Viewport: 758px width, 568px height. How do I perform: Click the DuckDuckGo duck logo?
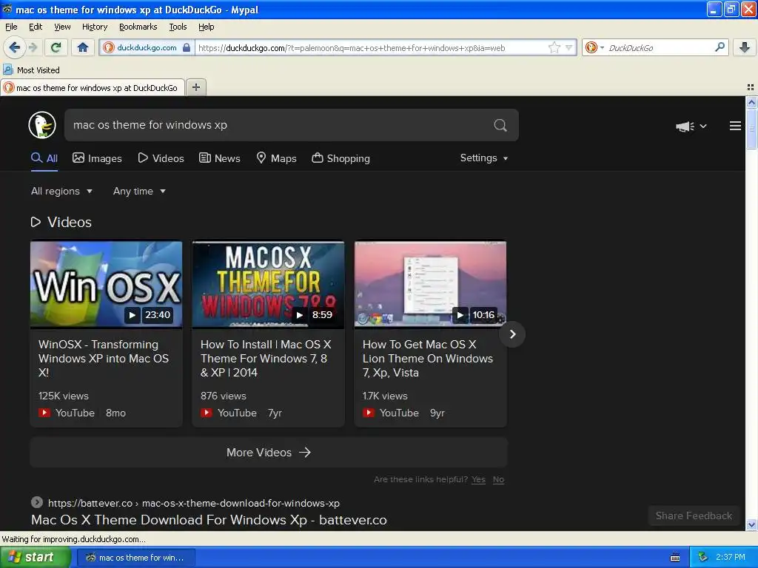tap(42, 125)
